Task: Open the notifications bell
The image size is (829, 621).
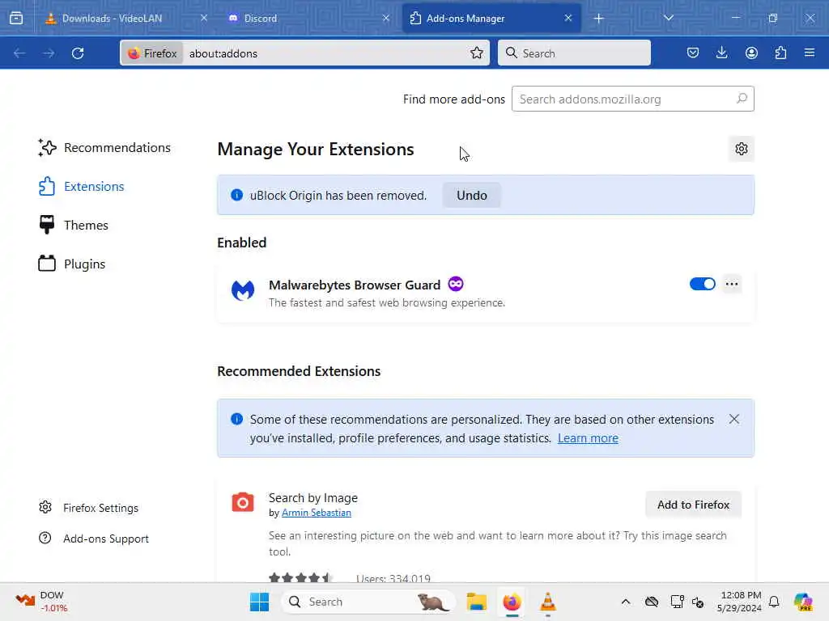Action: [774, 602]
